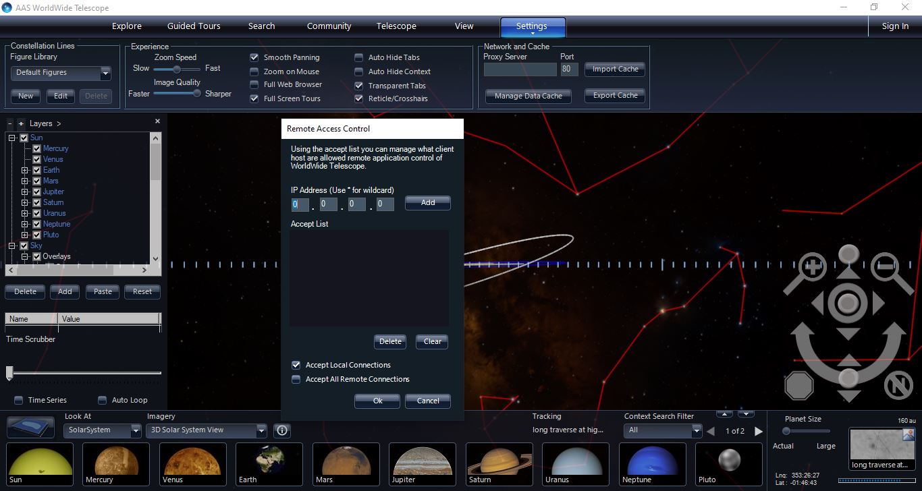
Task: Enable Full Web Browser option
Action: tap(254, 85)
